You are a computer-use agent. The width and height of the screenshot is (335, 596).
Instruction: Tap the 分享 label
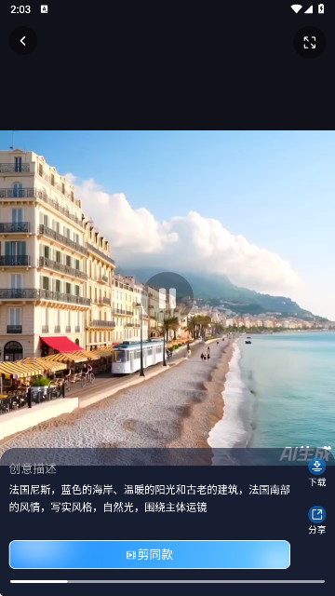[316, 530]
